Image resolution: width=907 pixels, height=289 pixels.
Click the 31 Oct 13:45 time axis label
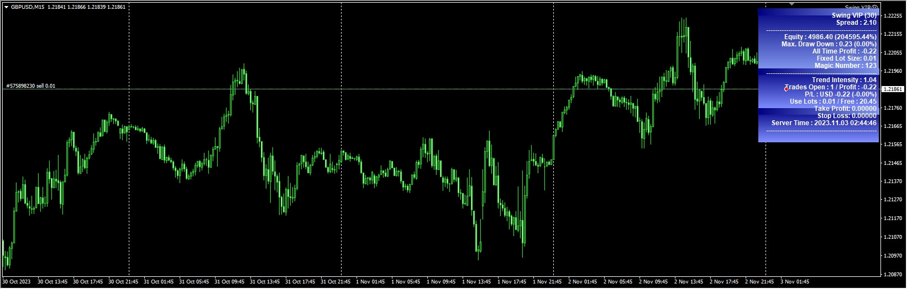[265, 282]
